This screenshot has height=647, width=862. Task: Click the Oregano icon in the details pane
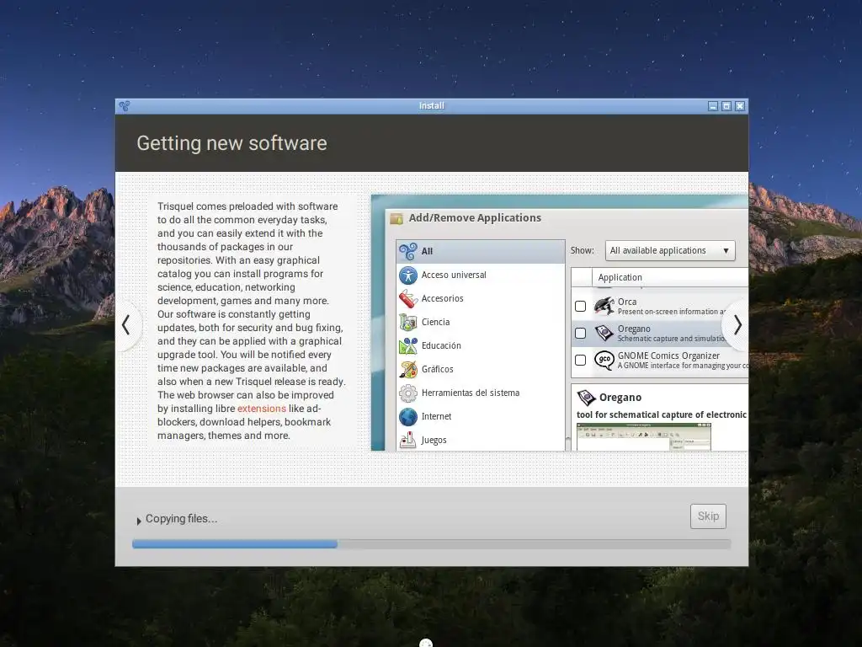[586, 398]
